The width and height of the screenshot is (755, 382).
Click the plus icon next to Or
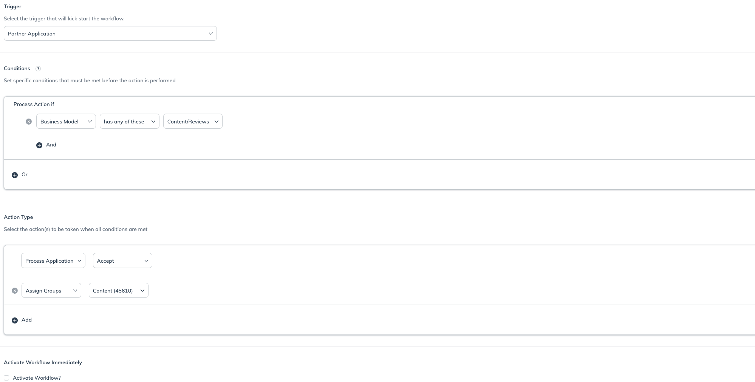tap(15, 175)
